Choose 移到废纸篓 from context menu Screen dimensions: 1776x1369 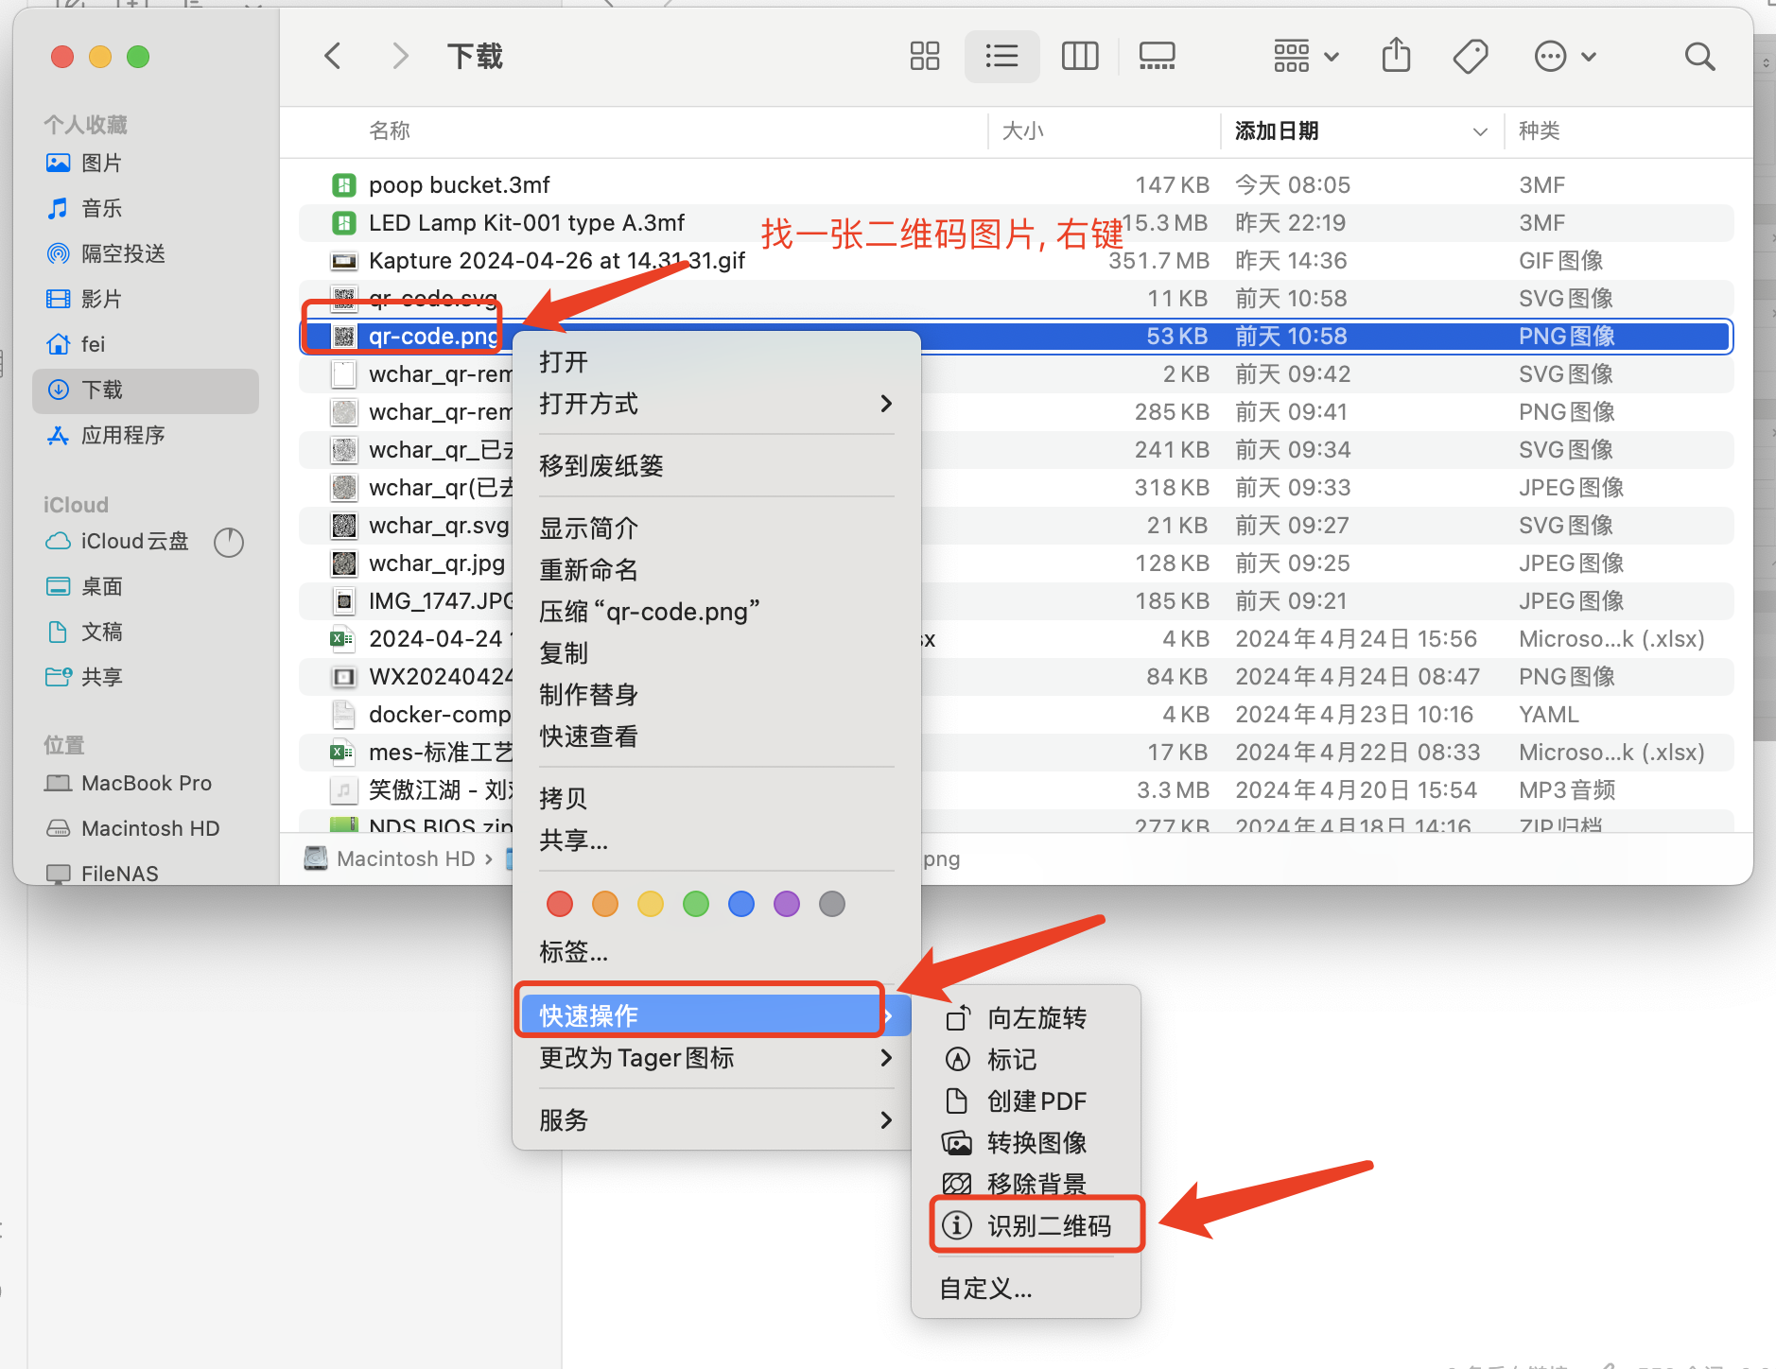point(716,465)
